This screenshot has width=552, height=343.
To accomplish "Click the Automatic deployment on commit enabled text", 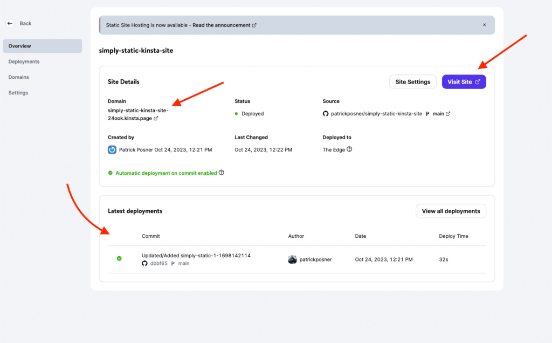I will [x=166, y=173].
